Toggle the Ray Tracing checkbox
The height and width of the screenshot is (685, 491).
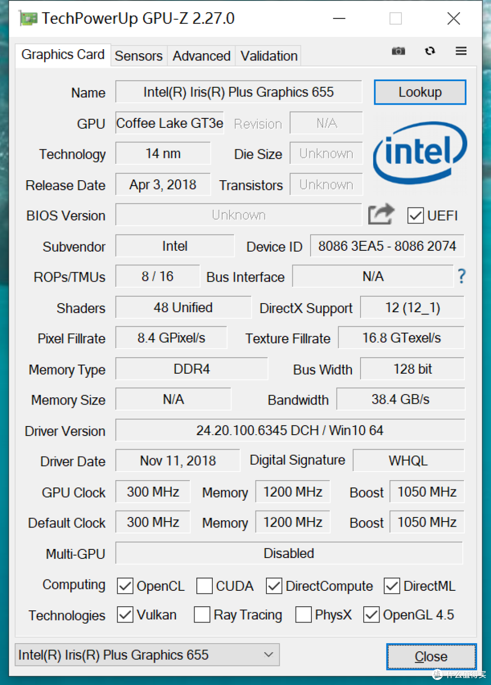(x=202, y=614)
